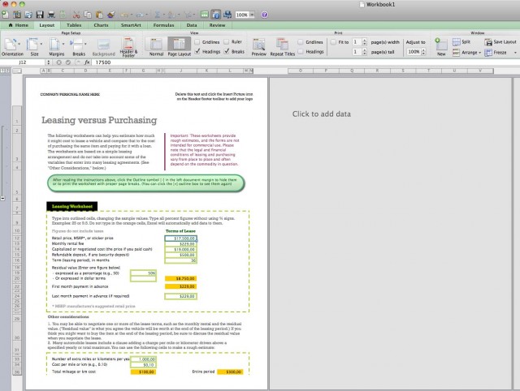Image resolution: width=520 pixels, height=391 pixels.
Task: Toggle the Formula Builder toolbar icon
Action: click(205, 15)
